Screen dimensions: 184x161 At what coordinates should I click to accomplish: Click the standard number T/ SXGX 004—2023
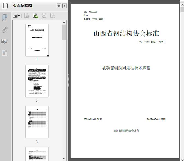pyautogui.click(x=152, y=42)
